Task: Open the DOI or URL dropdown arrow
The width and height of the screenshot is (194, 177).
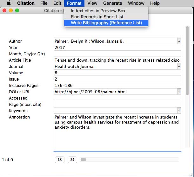Action: click(x=179, y=92)
